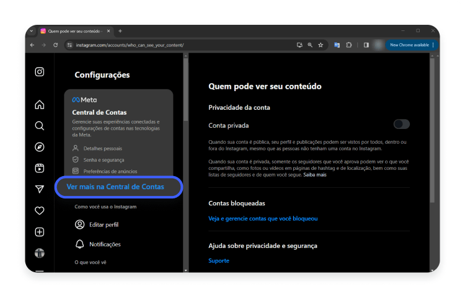Open Veja e gerencie contas que você bloqueou
The width and height of the screenshot is (465, 297).
tap(263, 219)
